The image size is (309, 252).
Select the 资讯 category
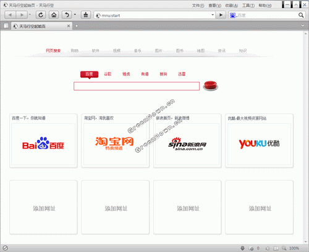[x=222, y=51]
